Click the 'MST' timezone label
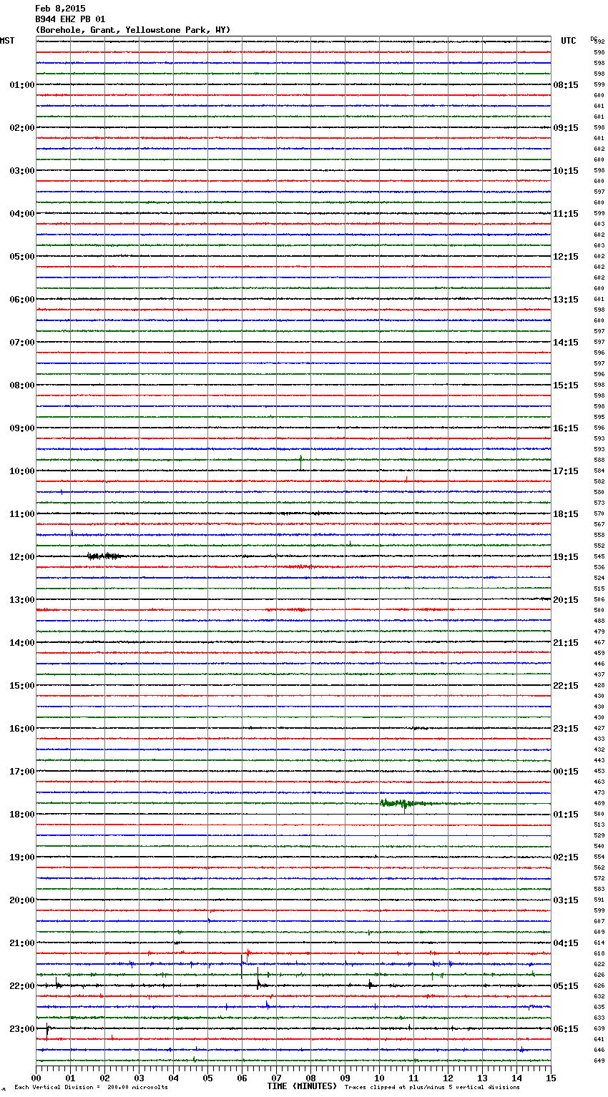 (x=7, y=41)
